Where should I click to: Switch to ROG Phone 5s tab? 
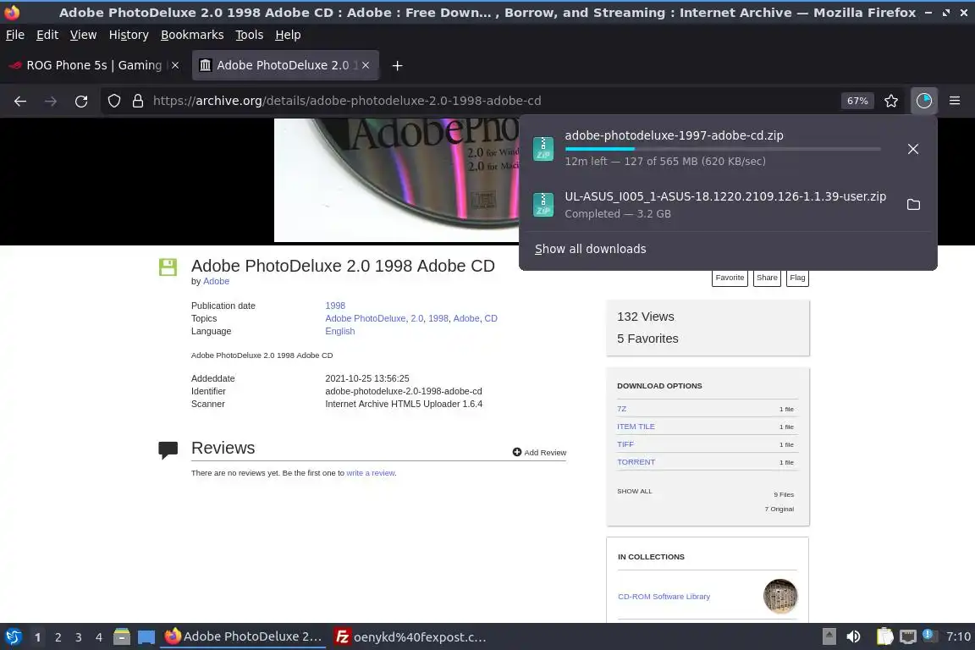pyautogui.click(x=93, y=65)
